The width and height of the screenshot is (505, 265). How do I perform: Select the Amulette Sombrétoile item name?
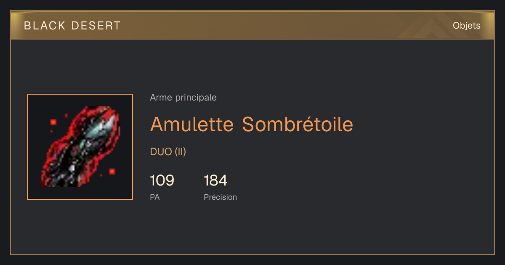252,124
